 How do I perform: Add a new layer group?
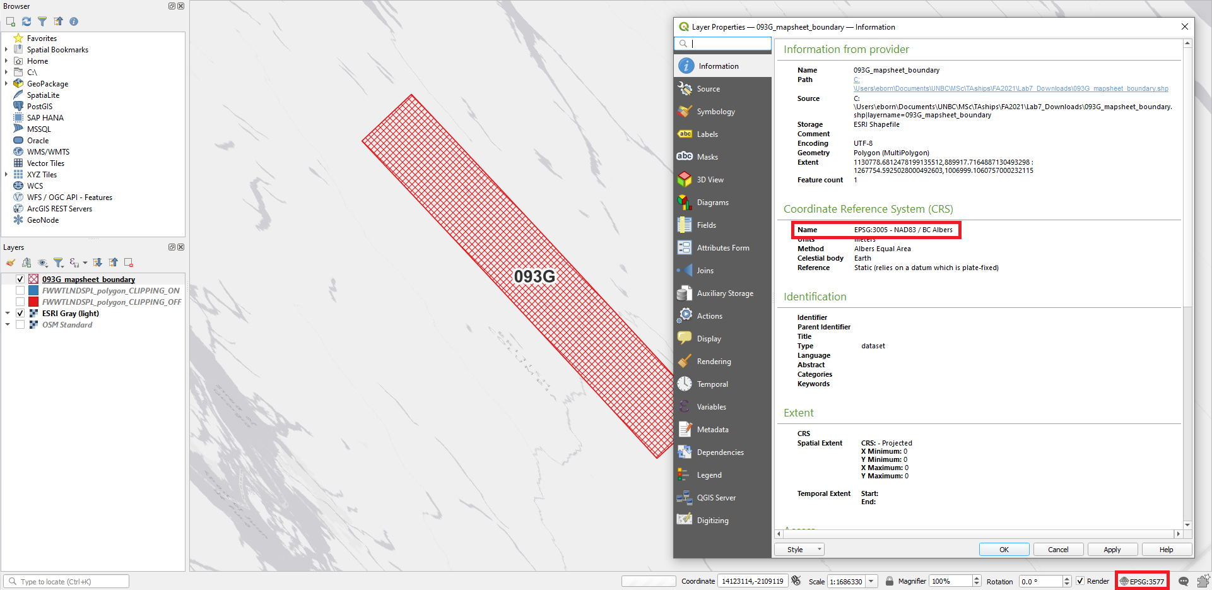(x=26, y=262)
